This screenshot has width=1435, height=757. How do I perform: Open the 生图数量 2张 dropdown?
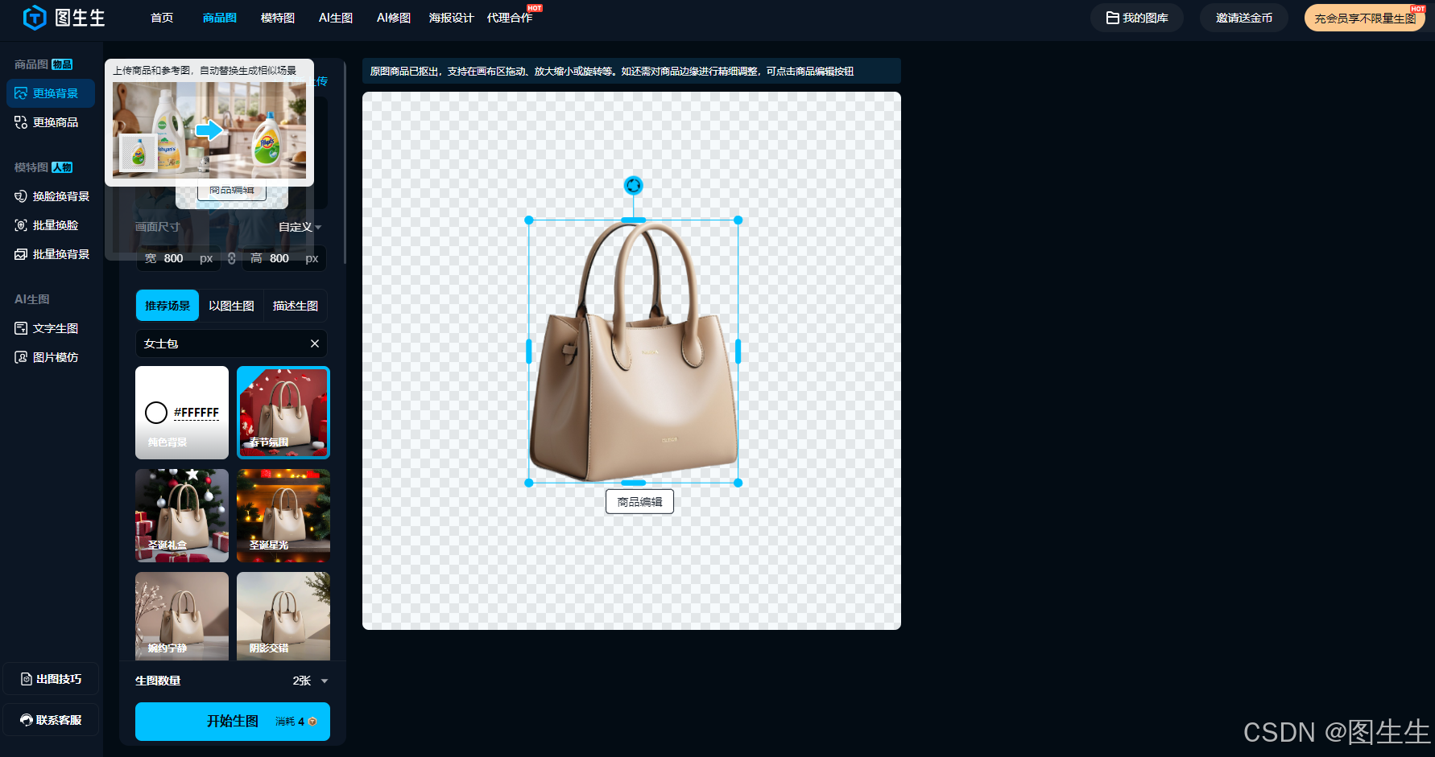click(x=310, y=681)
